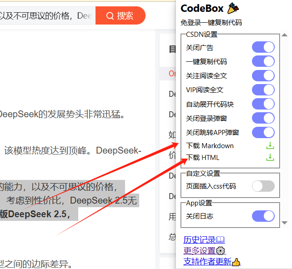Toggle the 关闭跳转APP弹窗 switch

(263, 132)
